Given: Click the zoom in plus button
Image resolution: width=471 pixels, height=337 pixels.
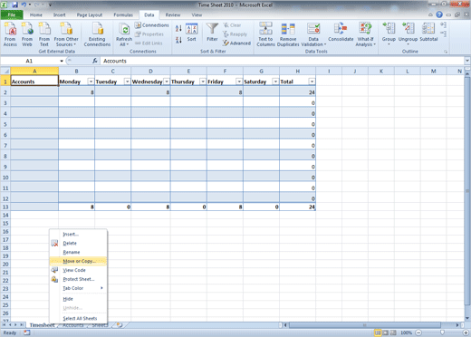Looking at the screenshot, I should [x=466, y=332].
